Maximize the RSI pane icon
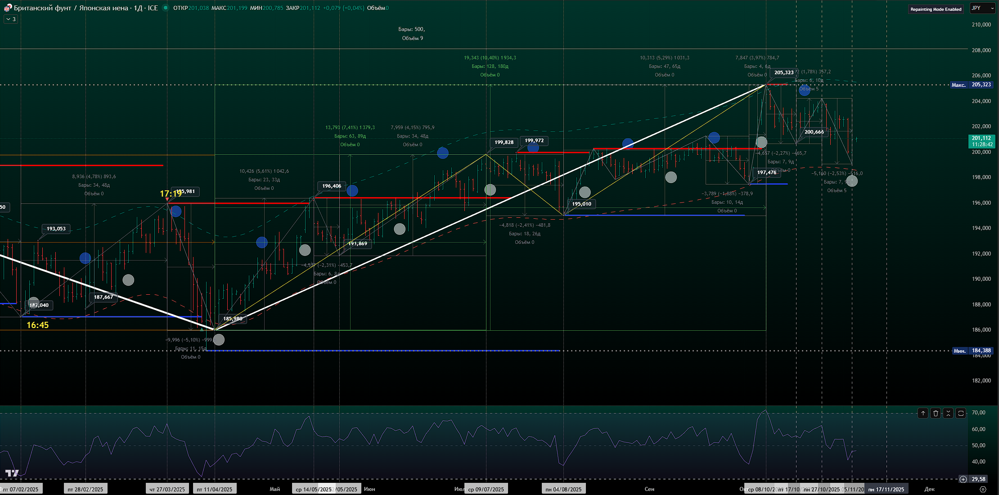 [x=961, y=413]
